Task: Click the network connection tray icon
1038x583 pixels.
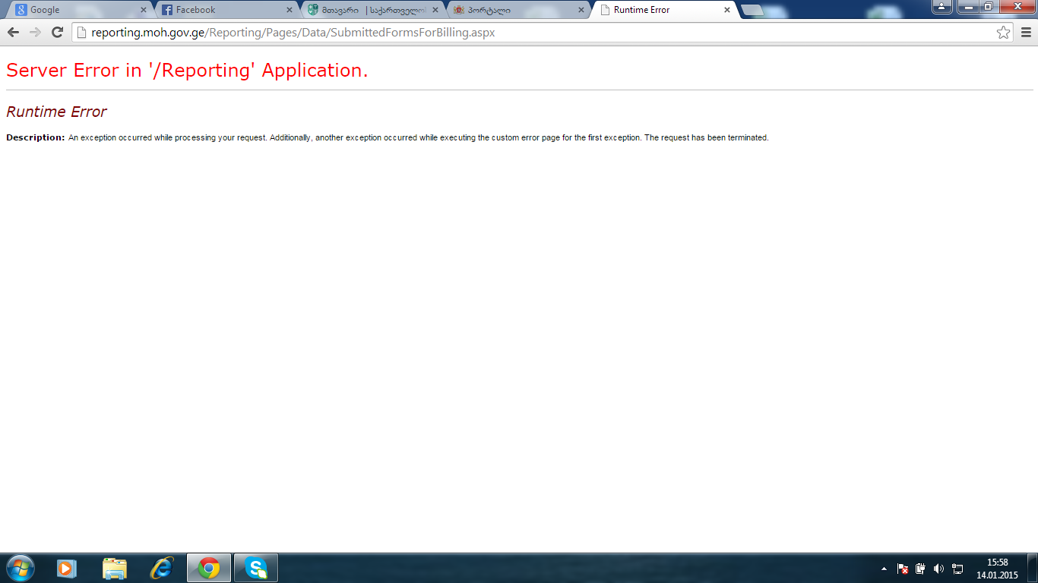Action: tap(957, 569)
